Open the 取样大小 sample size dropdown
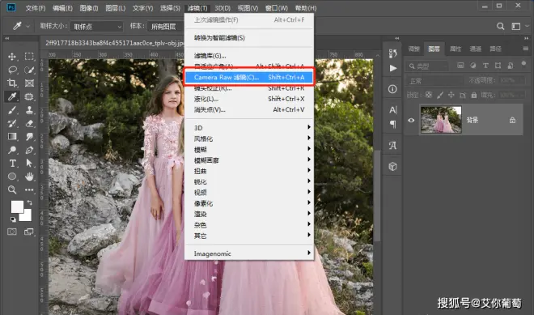This screenshot has height=315, width=534. [x=96, y=26]
